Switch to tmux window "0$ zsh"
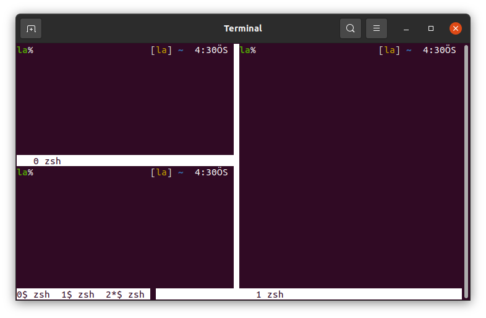 point(33,295)
